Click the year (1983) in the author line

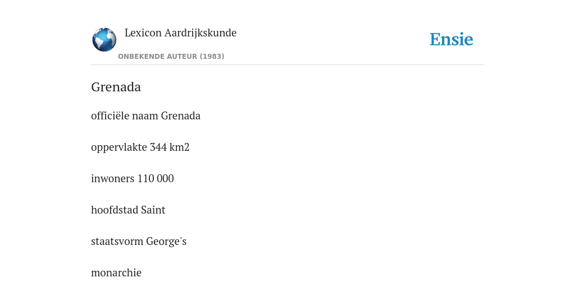coord(212,57)
